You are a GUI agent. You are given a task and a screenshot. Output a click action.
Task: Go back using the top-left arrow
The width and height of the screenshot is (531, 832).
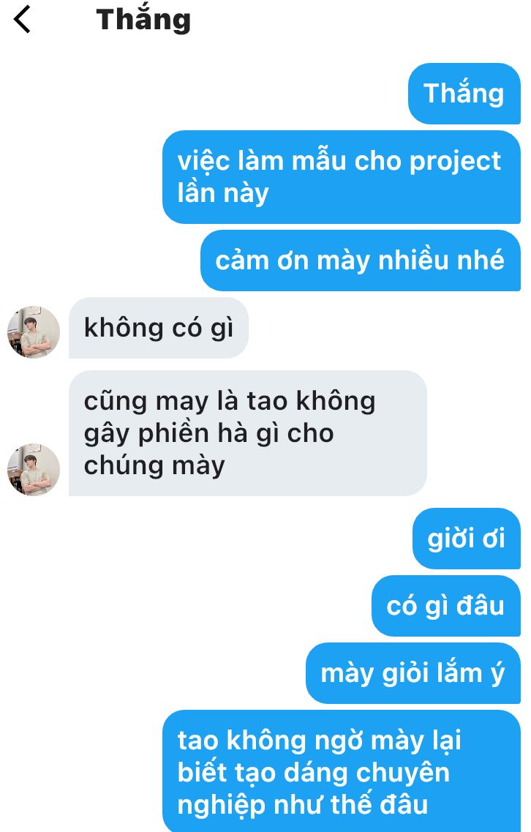point(22,20)
